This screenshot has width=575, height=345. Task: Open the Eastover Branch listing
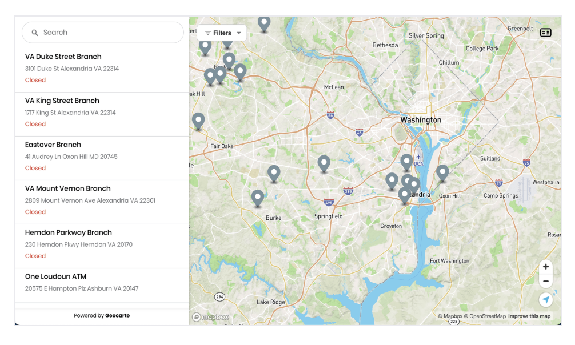[x=53, y=145]
